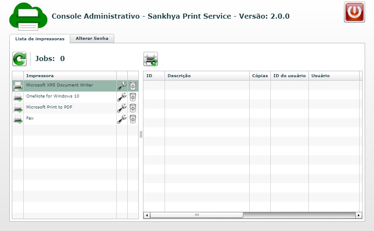Open wrench settings for OneNote for Windows 10

tap(122, 97)
